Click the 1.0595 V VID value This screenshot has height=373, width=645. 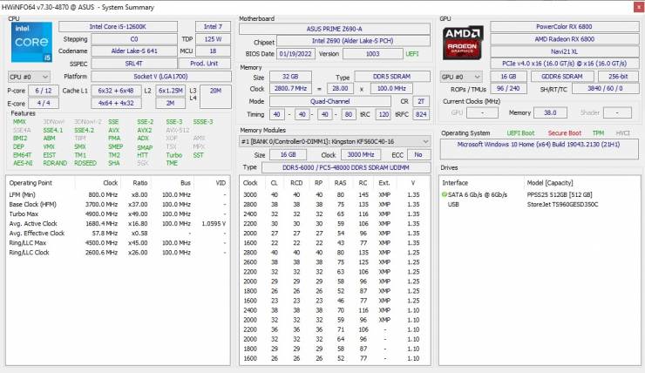[214, 224]
